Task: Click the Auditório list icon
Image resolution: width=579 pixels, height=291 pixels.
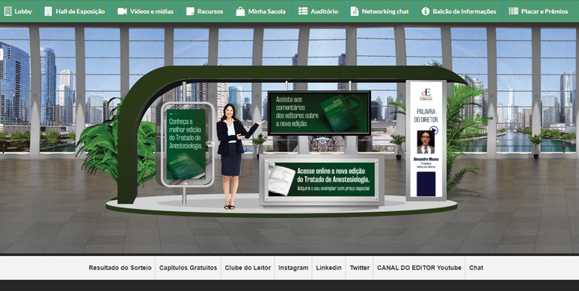Action: [x=303, y=11]
